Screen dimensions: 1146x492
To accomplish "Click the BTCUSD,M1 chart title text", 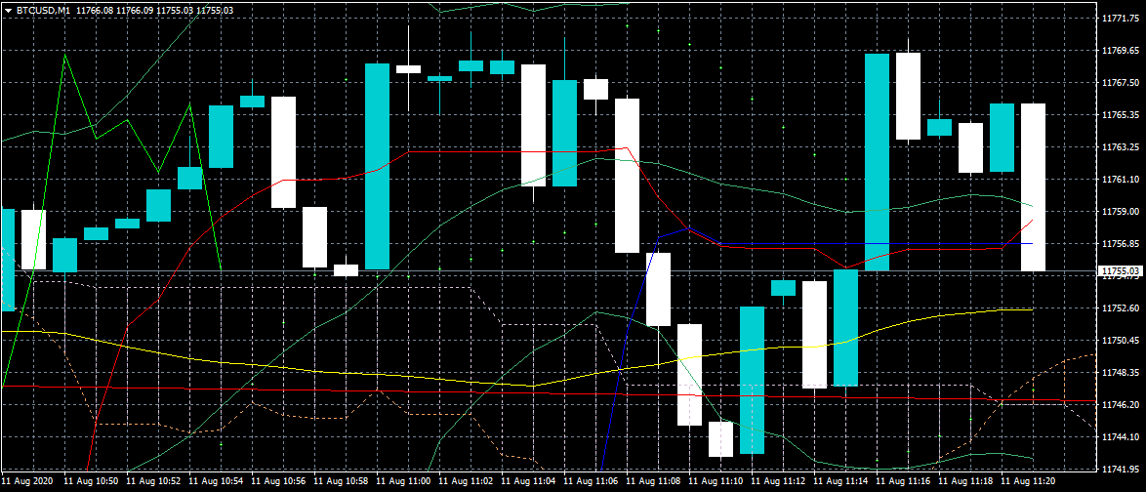I will point(43,10).
